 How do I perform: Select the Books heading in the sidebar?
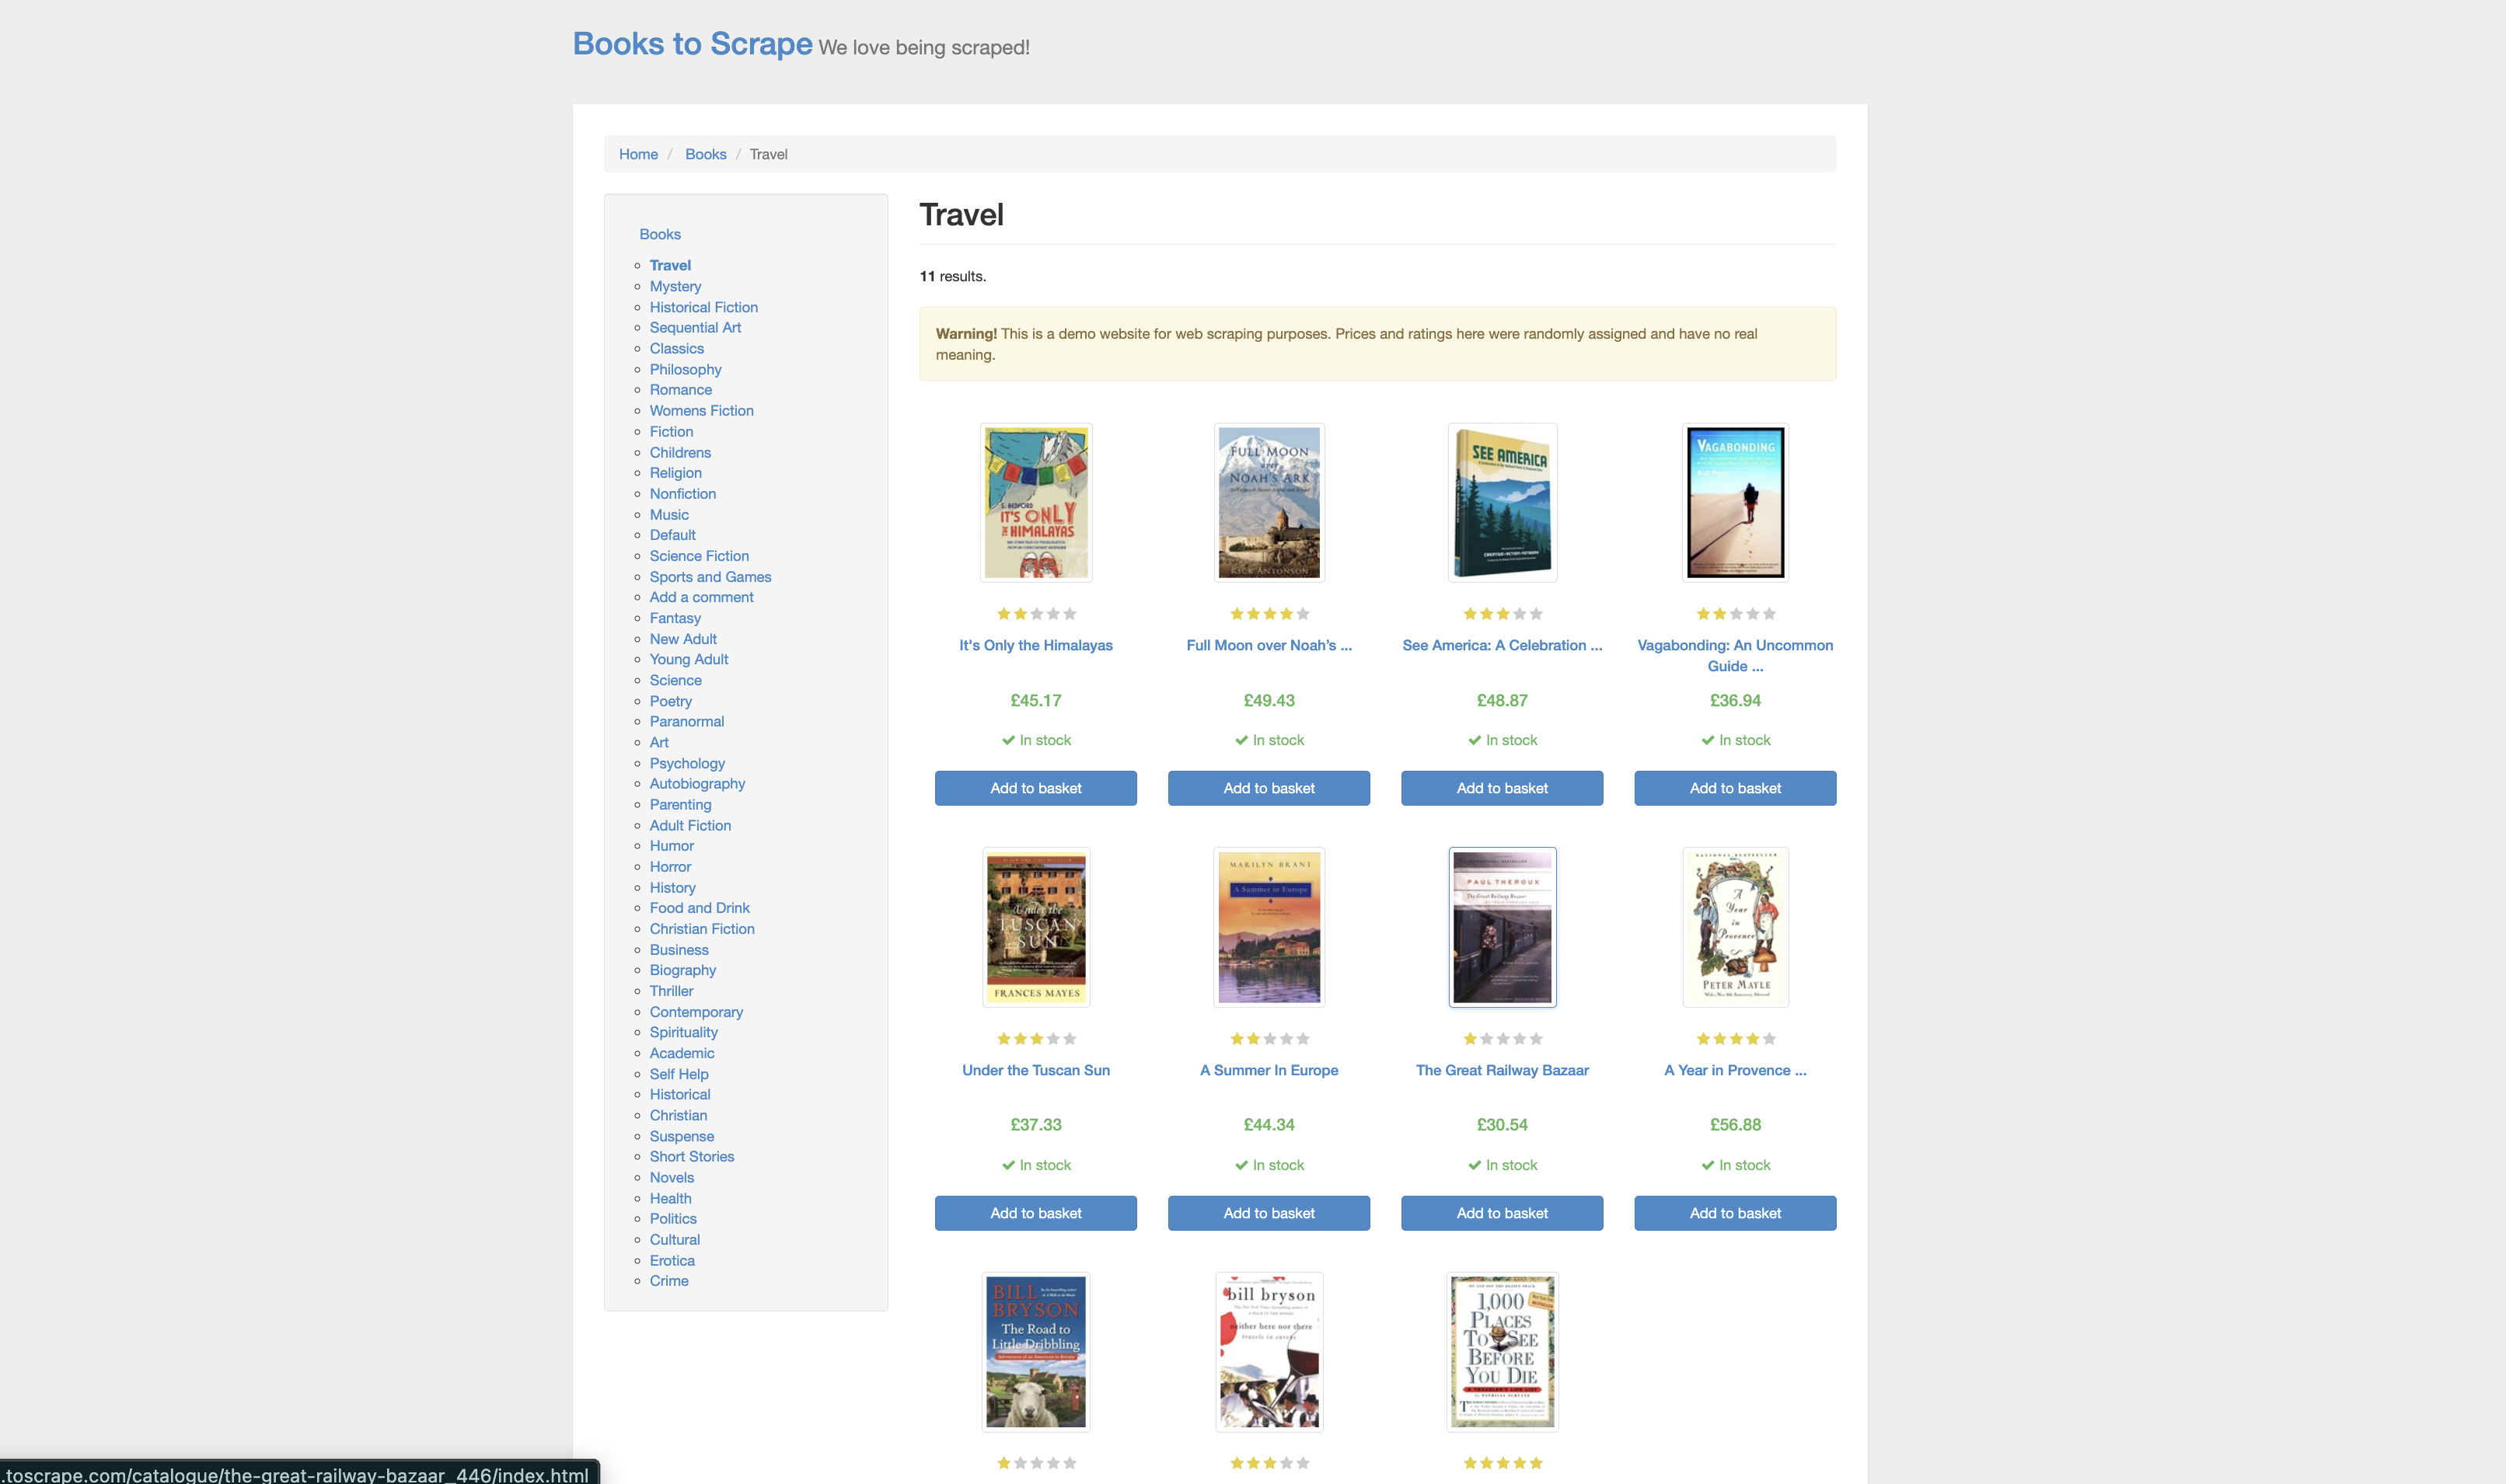point(660,234)
